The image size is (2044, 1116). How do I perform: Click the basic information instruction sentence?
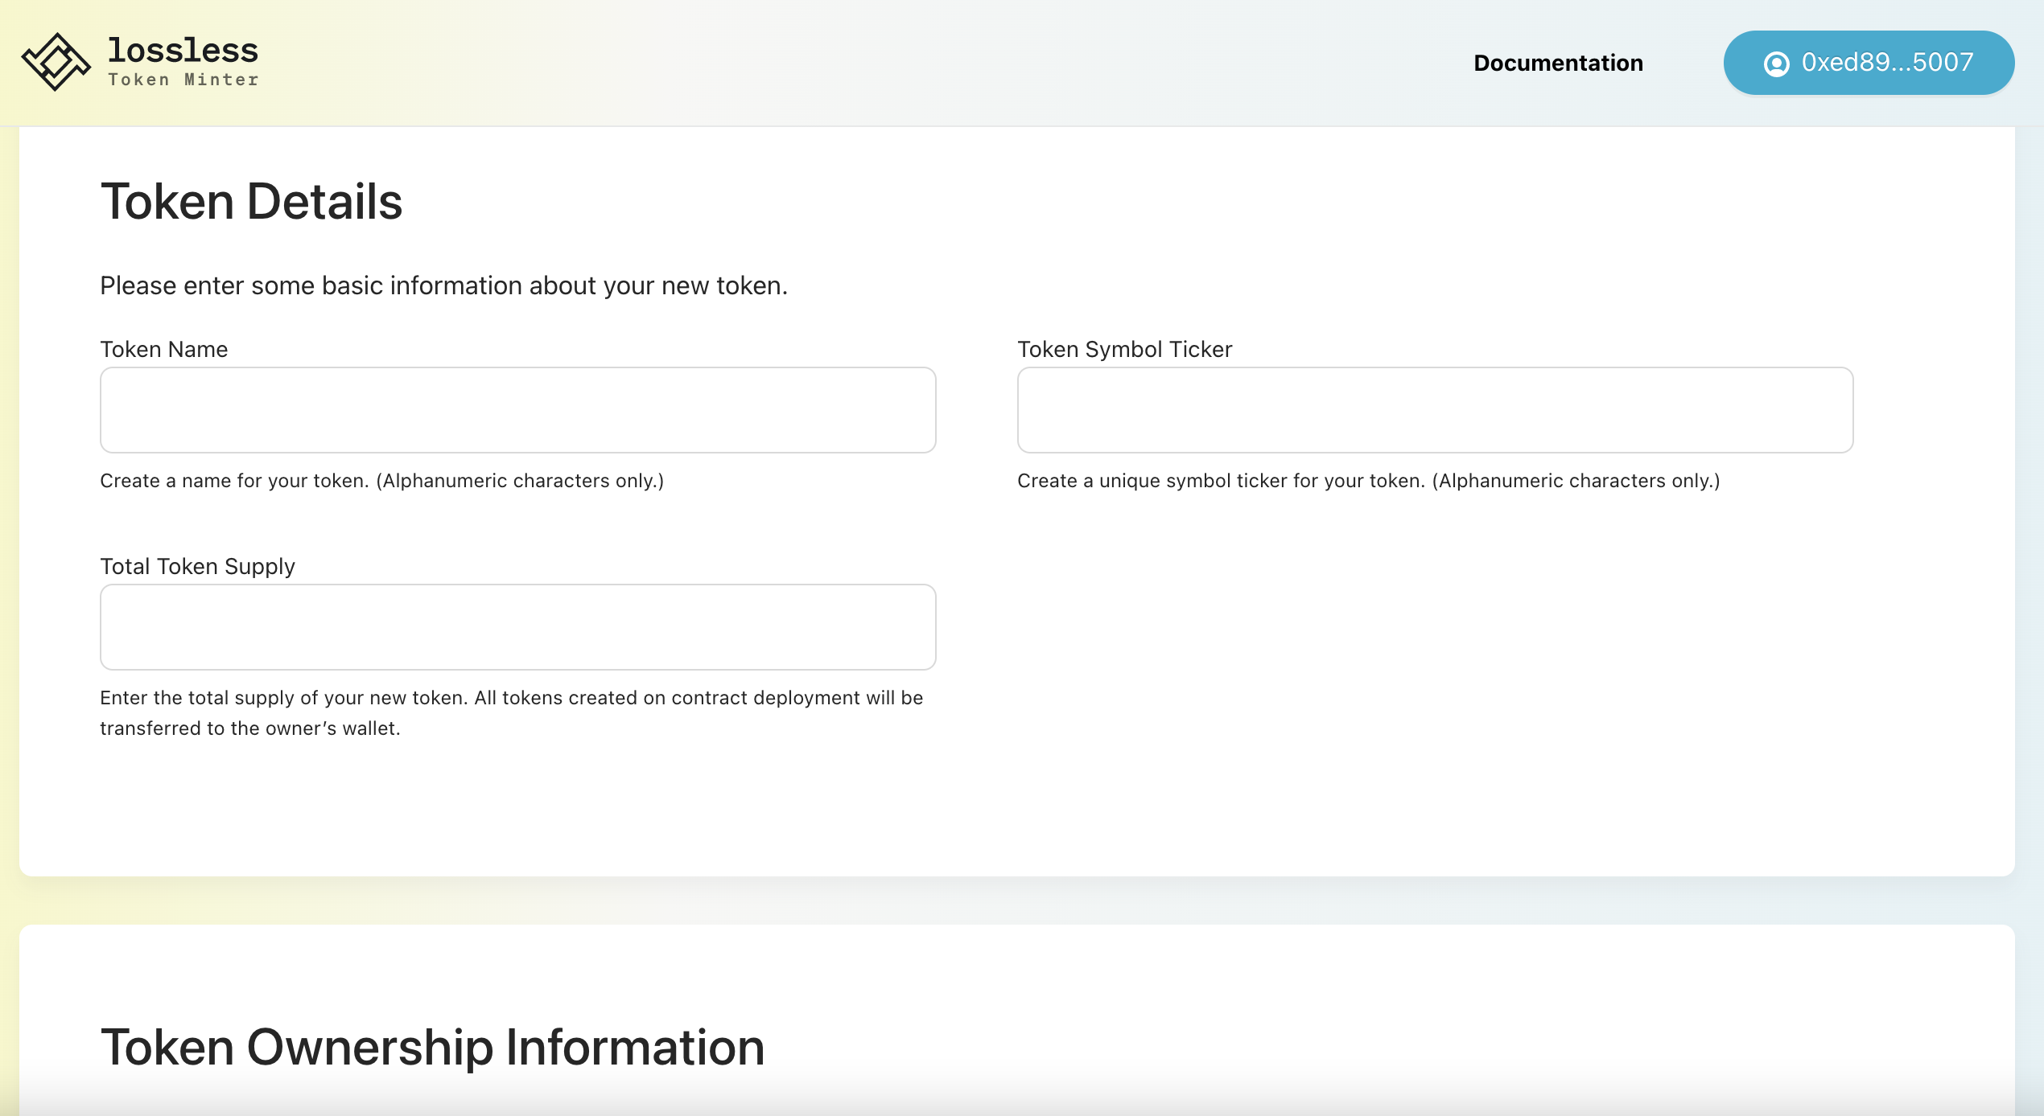[443, 285]
